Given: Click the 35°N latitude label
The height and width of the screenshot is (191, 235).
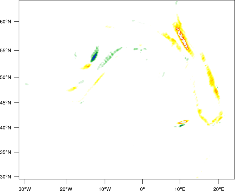Looking at the screenshot, I should 6,152.
